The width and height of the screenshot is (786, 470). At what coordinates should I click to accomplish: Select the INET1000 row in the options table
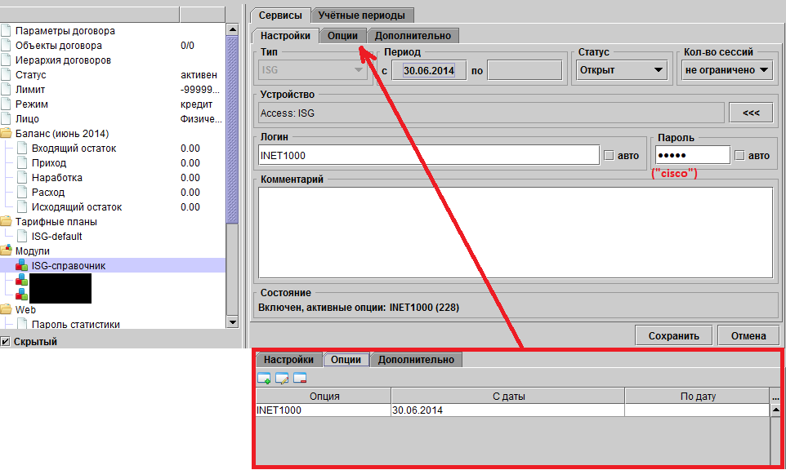pyautogui.click(x=512, y=410)
